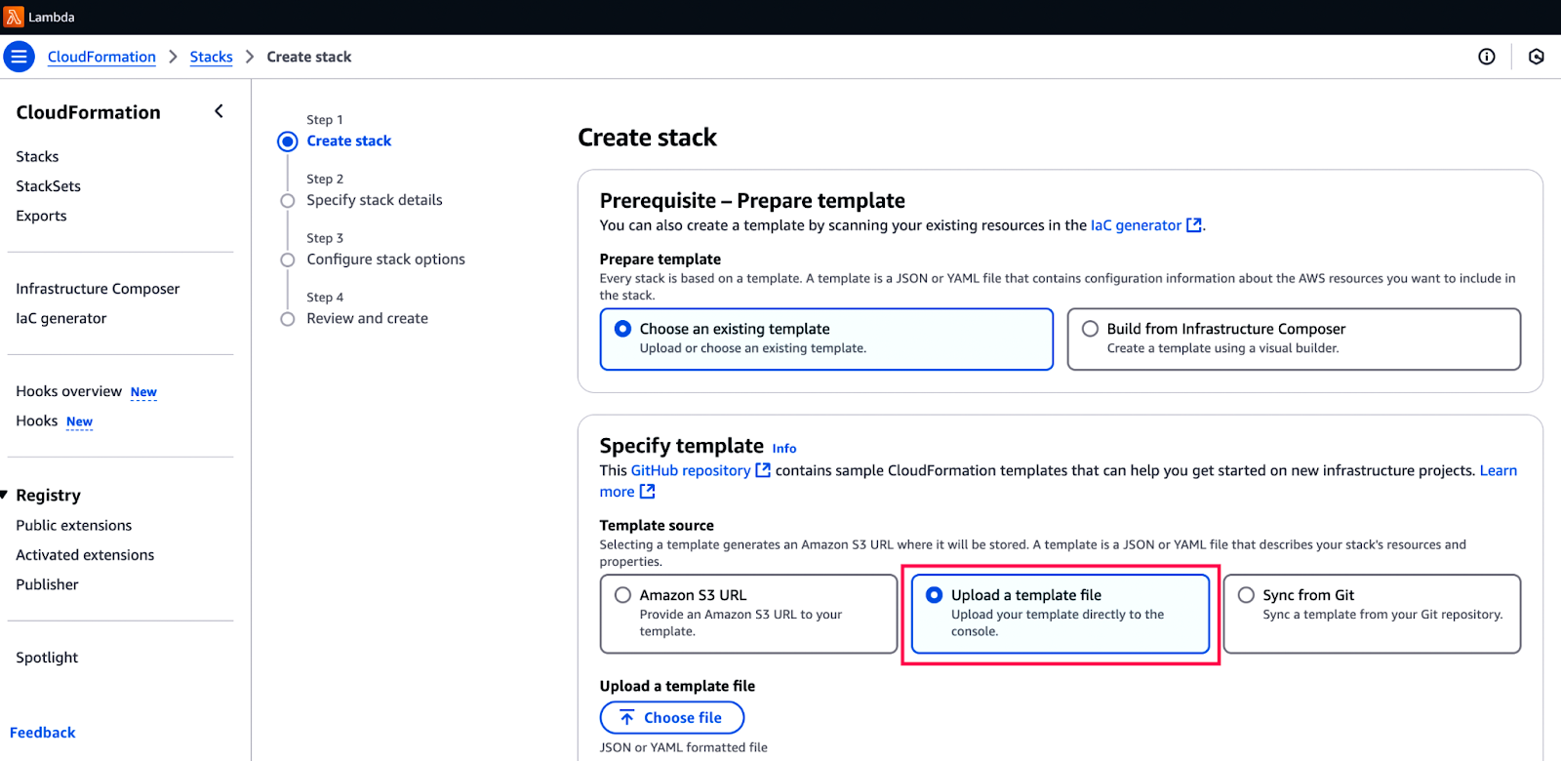Open Spotlight in sidebar

pos(47,658)
